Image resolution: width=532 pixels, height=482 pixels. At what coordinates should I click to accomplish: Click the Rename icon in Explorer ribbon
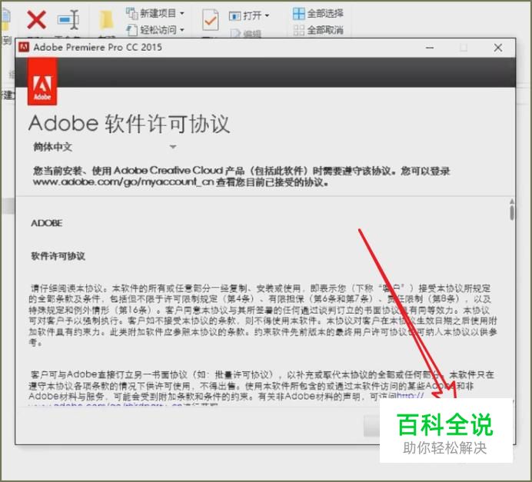click(68, 20)
